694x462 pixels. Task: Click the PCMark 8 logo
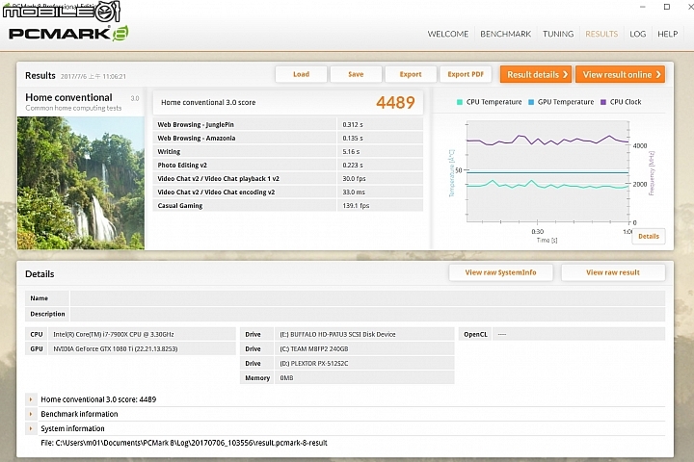(x=68, y=34)
